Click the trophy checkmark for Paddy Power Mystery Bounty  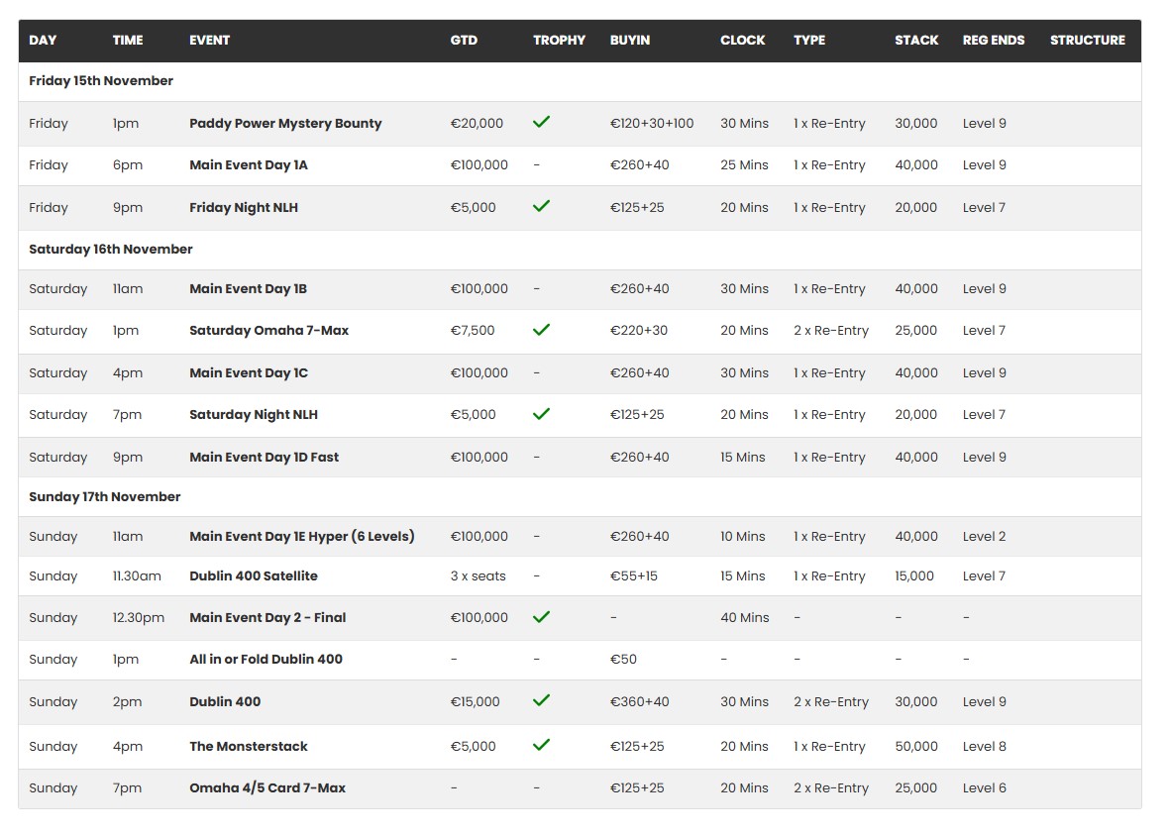pos(541,122)
